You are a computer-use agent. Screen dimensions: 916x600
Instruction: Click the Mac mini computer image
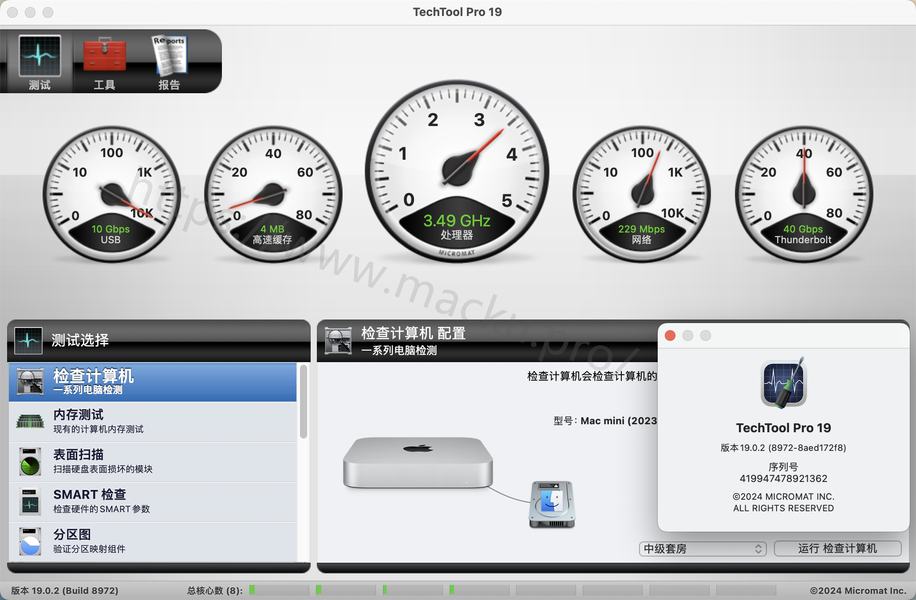[x=418, y=462]
